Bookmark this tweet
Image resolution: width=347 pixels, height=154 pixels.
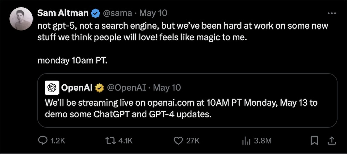(x=314, y=140)
